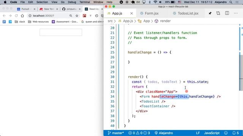Reload the localhost page
Screen dimensions: 243x136
pos(16,16)
